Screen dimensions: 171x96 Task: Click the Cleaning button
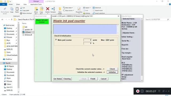67,79
